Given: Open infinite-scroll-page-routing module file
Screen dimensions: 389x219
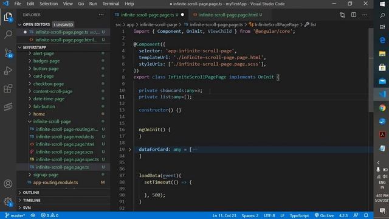Looking at the screenshot, I should (67, 129).
